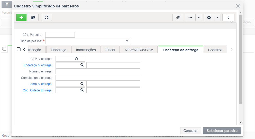
Task: Click the green plus add-new button
Action: [21, 17]
